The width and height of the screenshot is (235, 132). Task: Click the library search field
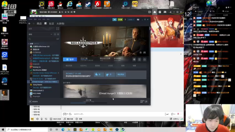pyautogui.click(x=42, y=39)
